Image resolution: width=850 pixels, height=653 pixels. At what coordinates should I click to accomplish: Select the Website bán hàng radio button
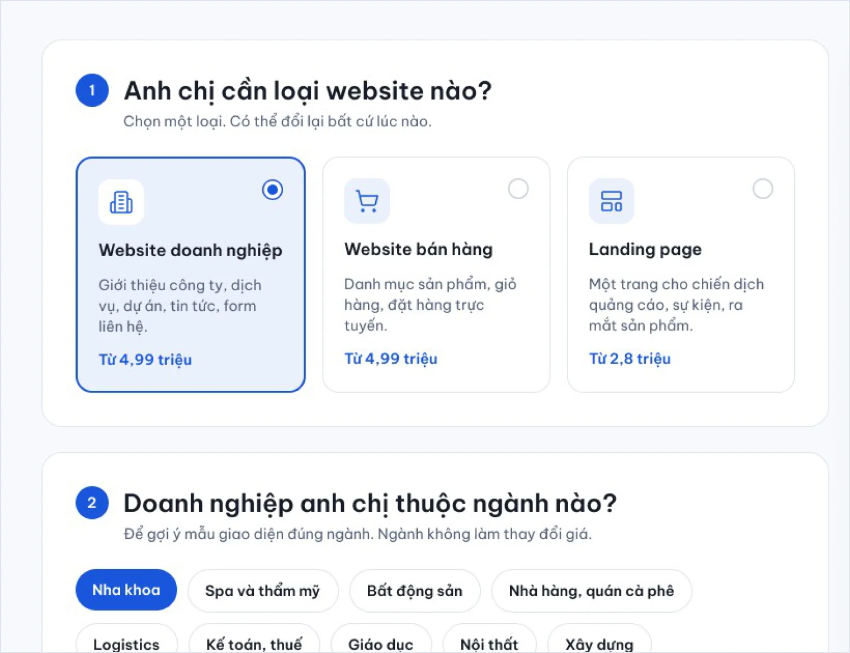click(x=518, y=188)
